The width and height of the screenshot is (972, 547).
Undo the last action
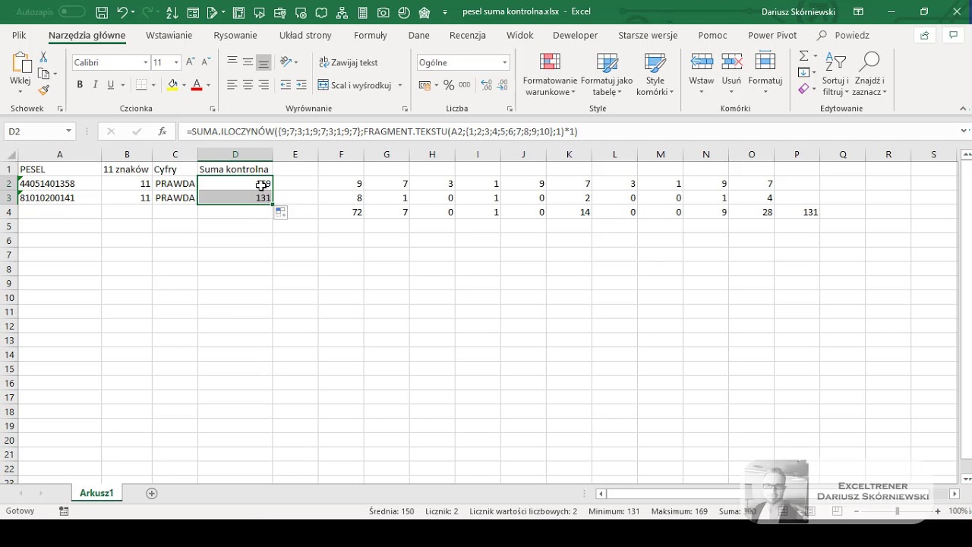(121, 12)
